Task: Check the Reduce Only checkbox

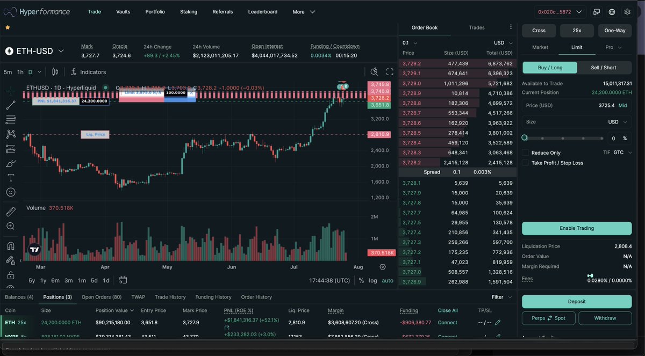Action: [525, 153]
